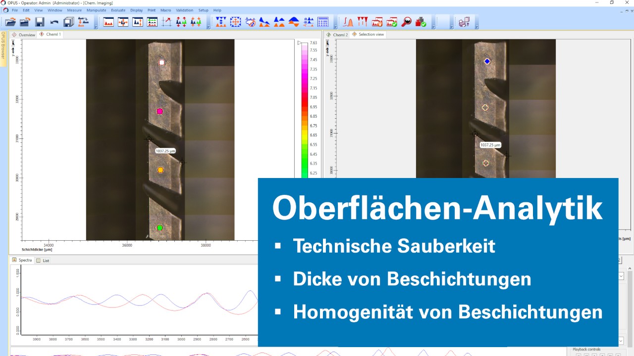
Task: Click the red spectrum with green check icon
Action: pyautogui.click(x=392, y=22)
